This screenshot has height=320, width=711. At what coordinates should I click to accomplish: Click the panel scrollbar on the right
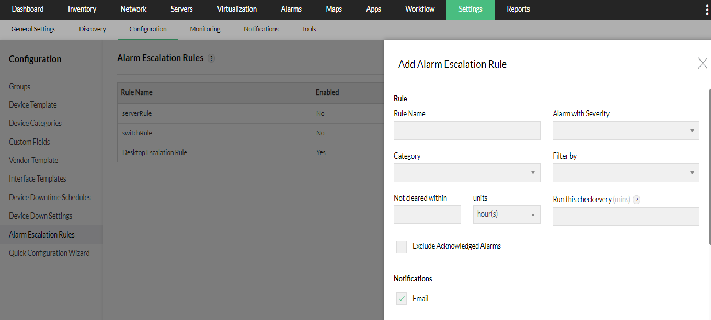[709, 131]
